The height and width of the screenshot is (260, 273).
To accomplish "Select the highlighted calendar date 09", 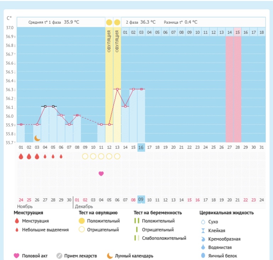I will pyautogui.click(x=141, y=199).
